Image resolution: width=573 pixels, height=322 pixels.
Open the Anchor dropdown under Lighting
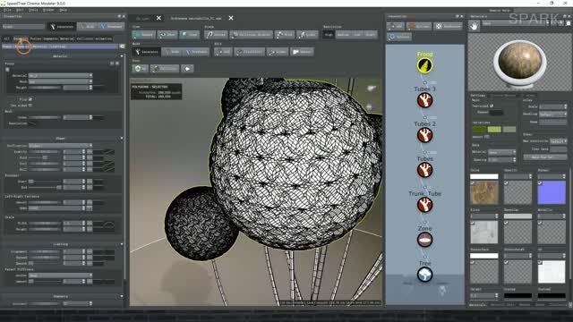[60, 275]
